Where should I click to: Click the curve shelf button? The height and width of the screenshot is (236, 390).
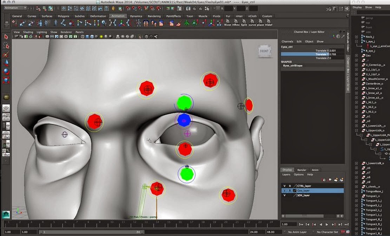[x=252, y=23]
